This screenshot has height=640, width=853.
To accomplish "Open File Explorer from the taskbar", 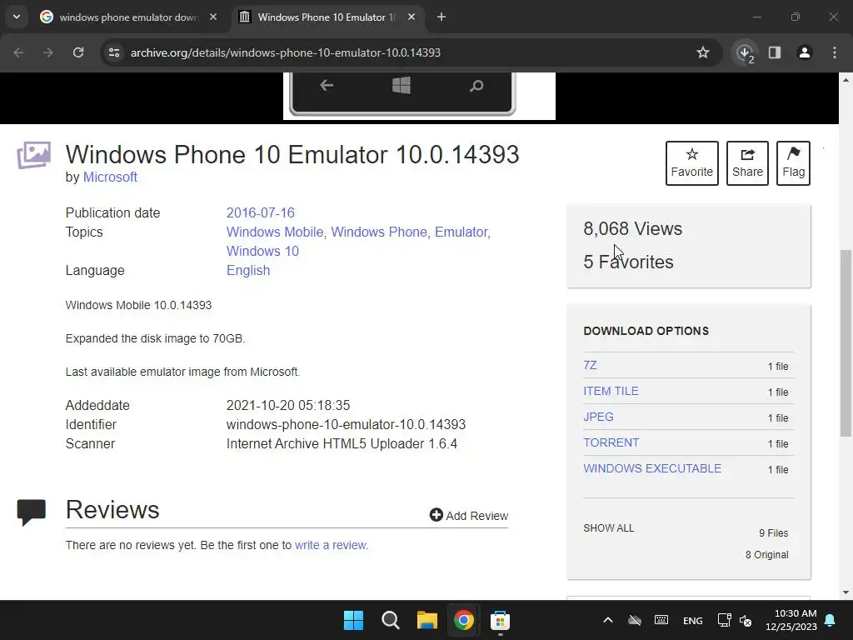I will [427, 620].
